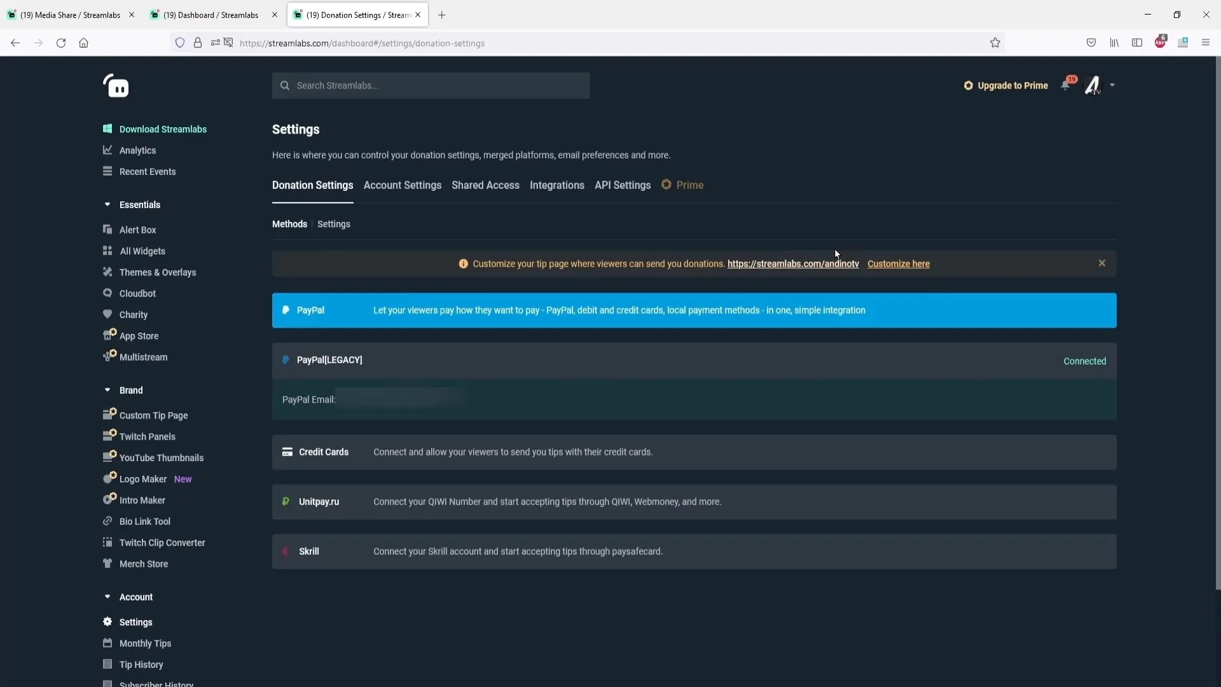Click the blue PayPal integration row
The height and width of the screenshot is (687, 1221).
pyautogui.click(x=694, y=310)
